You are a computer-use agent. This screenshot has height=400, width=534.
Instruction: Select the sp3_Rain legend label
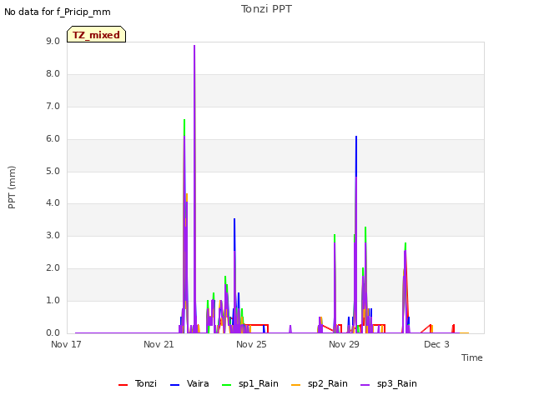point(397,383)
